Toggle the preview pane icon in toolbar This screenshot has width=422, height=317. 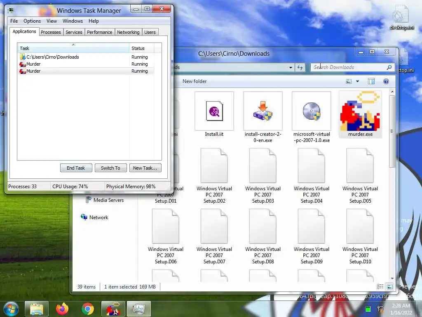[x=371, y=81]
